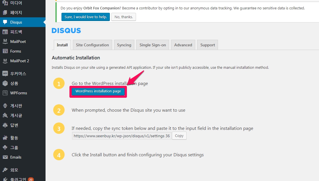This screenshot has width=319, height=181.
Task: Click the WooCommerce sidebar icon
Action: pos(5,74)
